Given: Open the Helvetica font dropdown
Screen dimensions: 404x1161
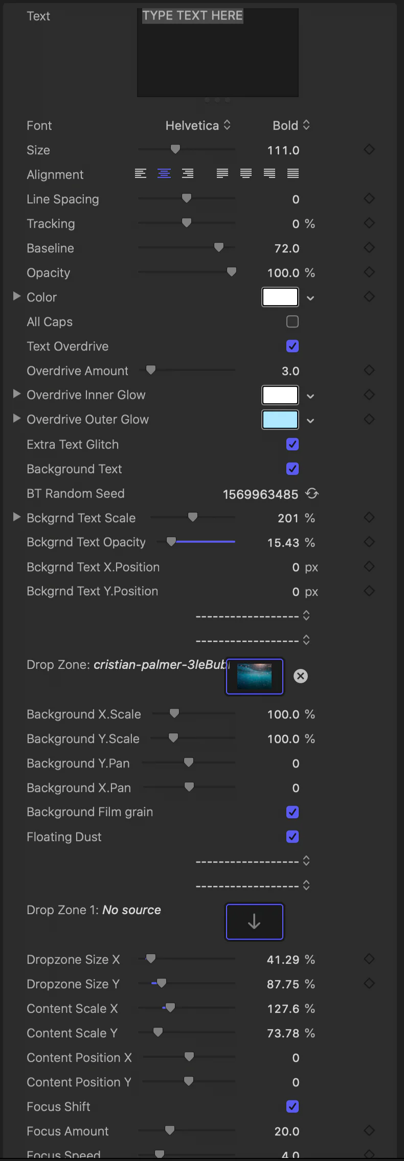Looking at the screenshot, I should click(198, 125).
